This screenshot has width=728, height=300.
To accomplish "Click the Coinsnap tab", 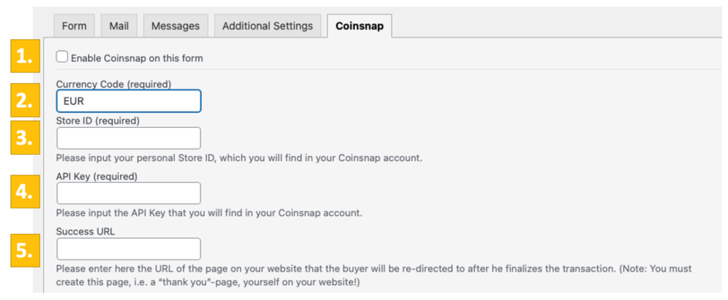I will pos(360,26).
